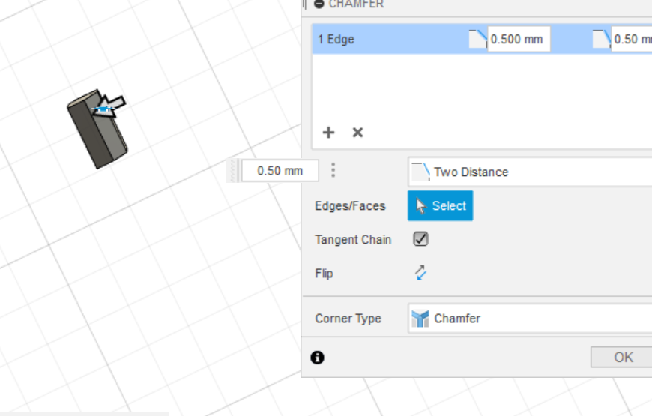The height and width of the screenshot is (416, 652).
Task: Click the Edges/Faces Select button
Action: [440, 205]
